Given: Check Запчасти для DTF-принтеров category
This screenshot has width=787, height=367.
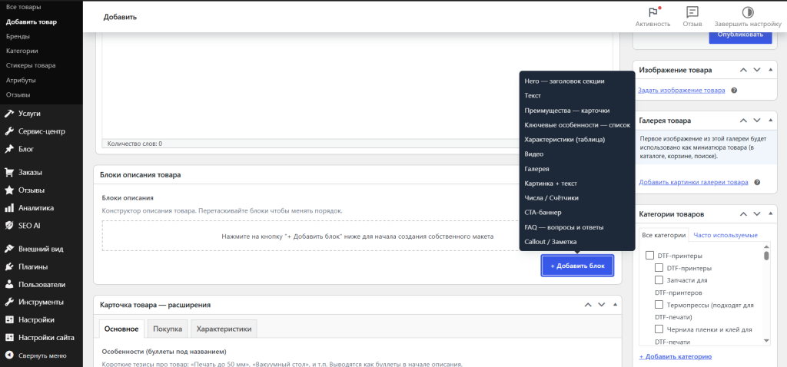Looking at the screenshot, I should [659, 279].
